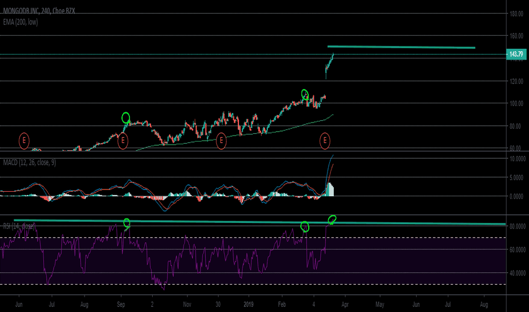This screenshot has height=312, width=529.
Task: Select the MACD histogram peak in March
Action: 330,189
